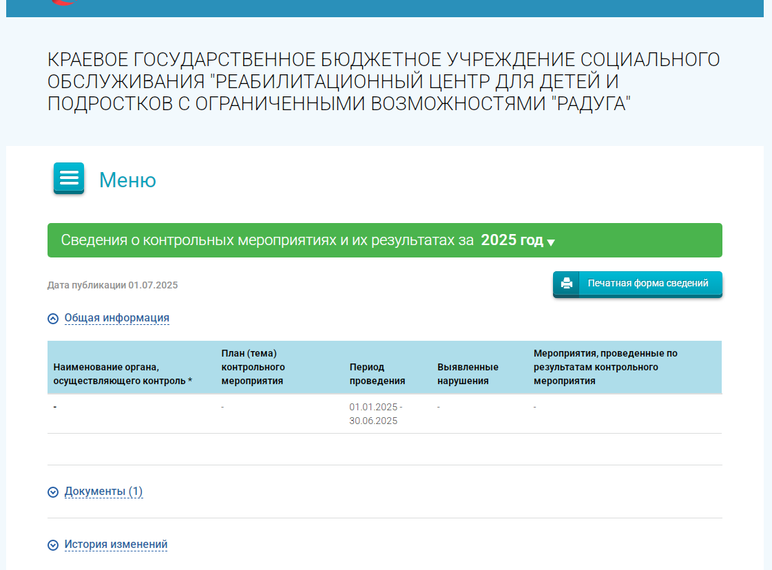Open Печатная форма сведений

coord(647,284)
